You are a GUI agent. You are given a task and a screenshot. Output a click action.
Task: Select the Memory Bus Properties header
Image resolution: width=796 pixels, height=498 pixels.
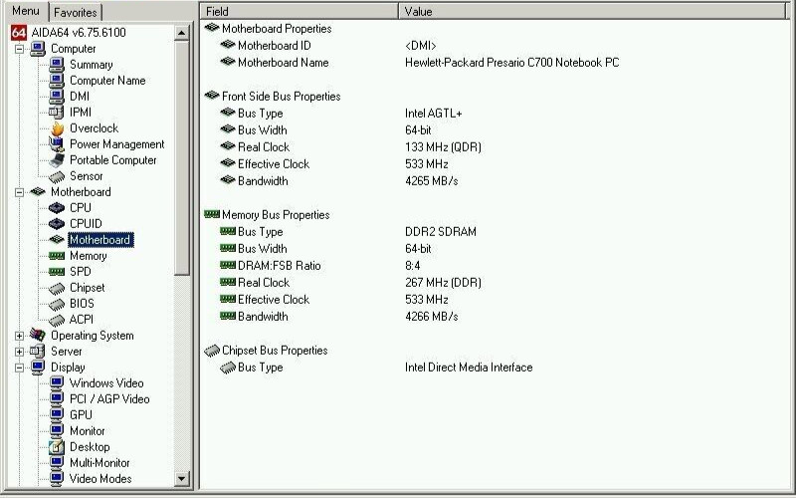(276, 215)
